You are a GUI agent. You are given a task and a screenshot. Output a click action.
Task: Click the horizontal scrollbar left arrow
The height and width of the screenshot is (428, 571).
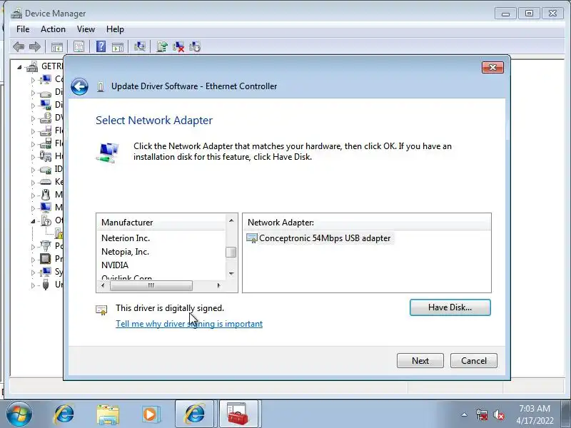(103, 286)
